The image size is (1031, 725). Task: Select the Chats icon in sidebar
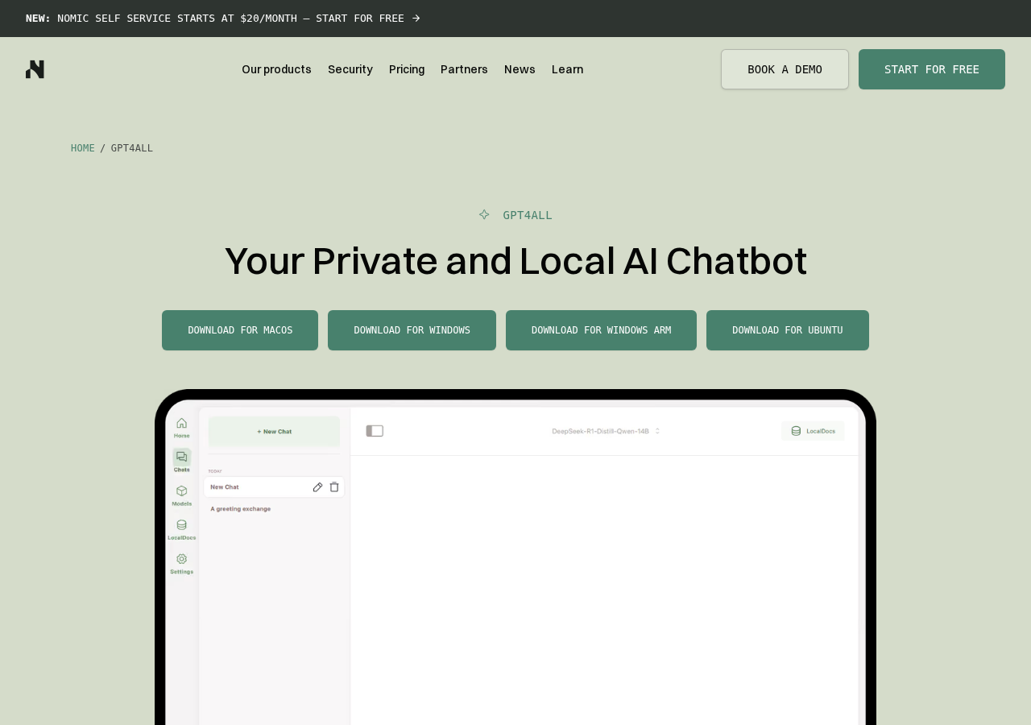coord(181,457)
